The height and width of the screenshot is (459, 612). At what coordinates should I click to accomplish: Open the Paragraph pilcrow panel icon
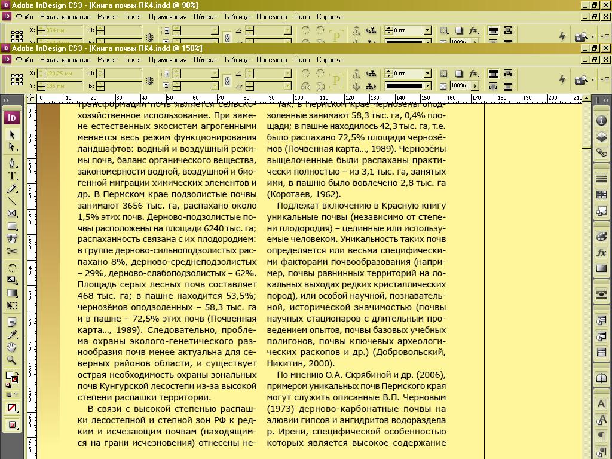pyautogui.click(x=601, y=436)
